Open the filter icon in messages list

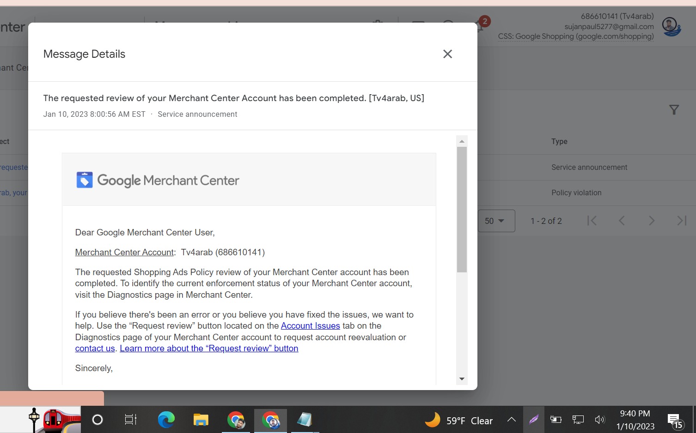[674, 110]
